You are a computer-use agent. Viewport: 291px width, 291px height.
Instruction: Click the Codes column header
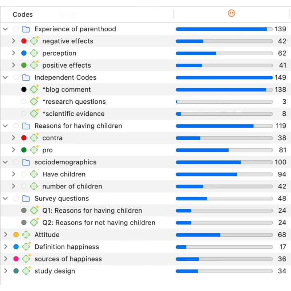pyautogui.click(x=23, y=15)
